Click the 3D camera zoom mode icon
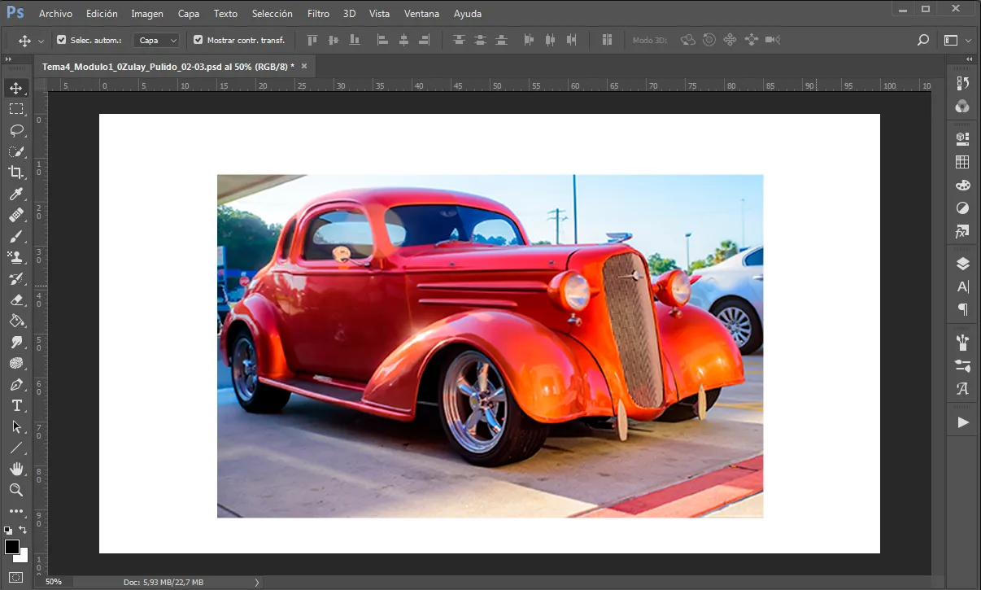 point(772,40)
